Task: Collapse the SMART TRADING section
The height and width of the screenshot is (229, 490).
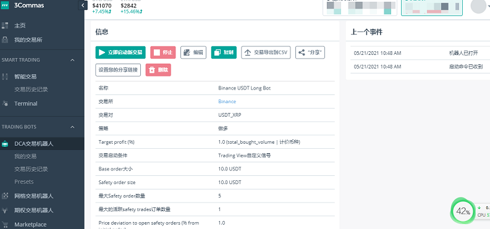Action: click(x=72, y=60)
